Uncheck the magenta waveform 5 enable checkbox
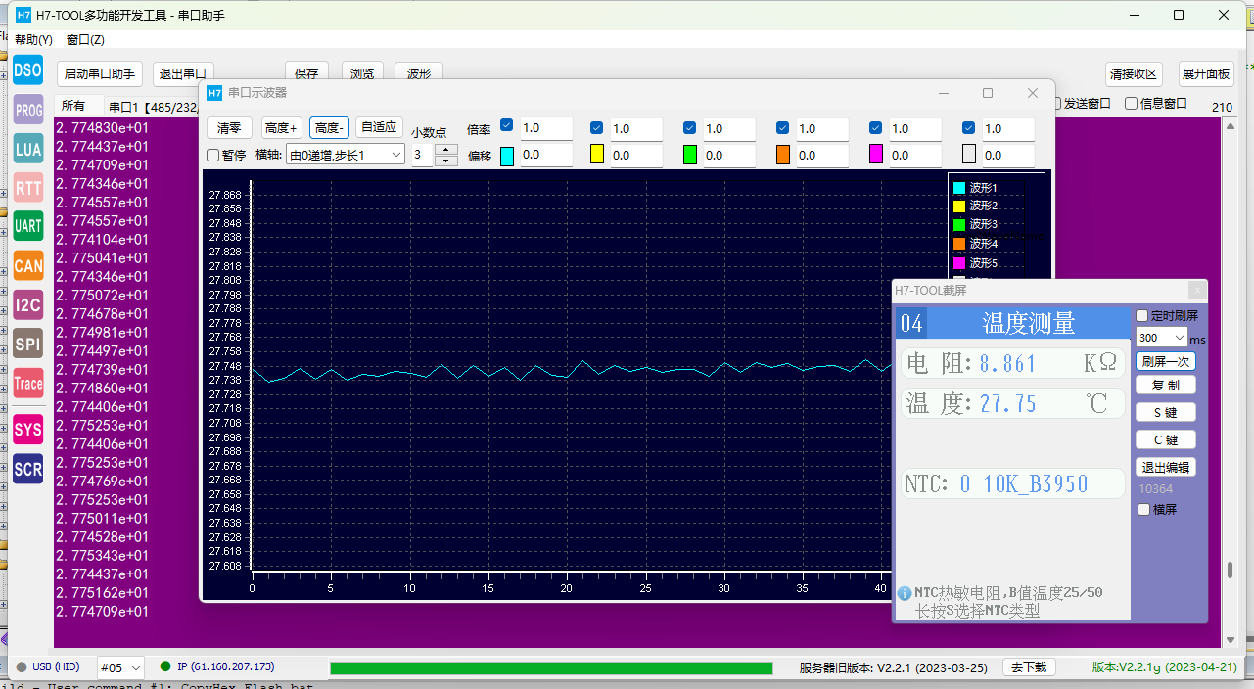This screenshot has height=689, width=1254. (x=876, y=128)
